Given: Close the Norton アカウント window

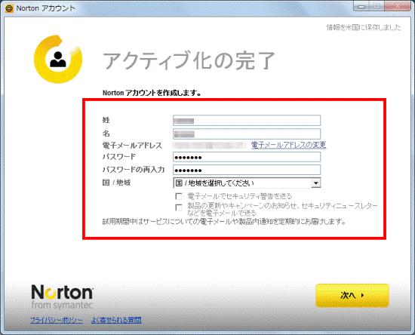Looking at the screenshot, I should tap(397, 7).
